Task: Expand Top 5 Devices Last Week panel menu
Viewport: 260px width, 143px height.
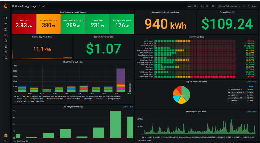Action: [x=197, y=82]
